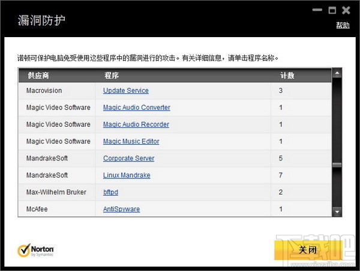Select the count 3 for Update Service
Image resolution: width=360 pixels, height=271 pixels.
coord(281,91)
